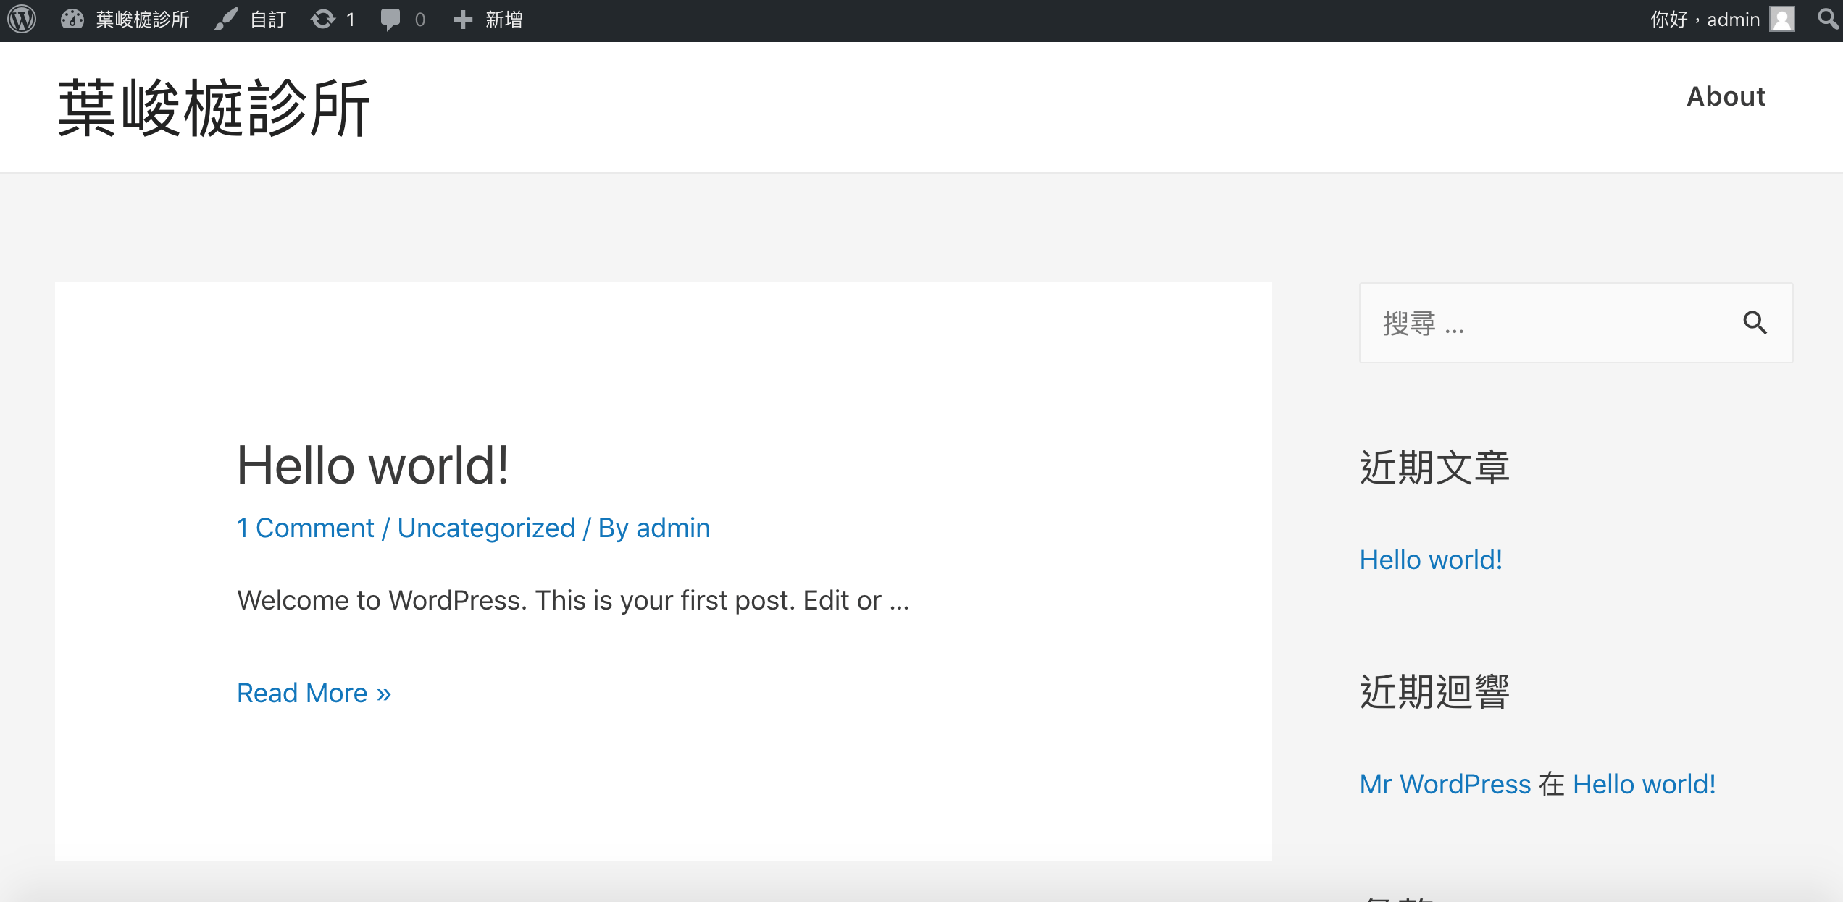The image size is (1843, 902).
Task: Click the admin avatar image
Action: click(x=1781, y=20)
